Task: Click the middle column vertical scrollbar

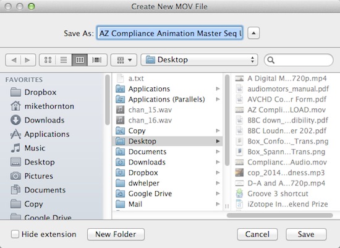Action: click(227, 120)
